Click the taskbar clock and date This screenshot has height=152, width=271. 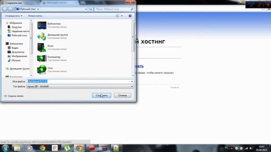[x=261, y=148]
